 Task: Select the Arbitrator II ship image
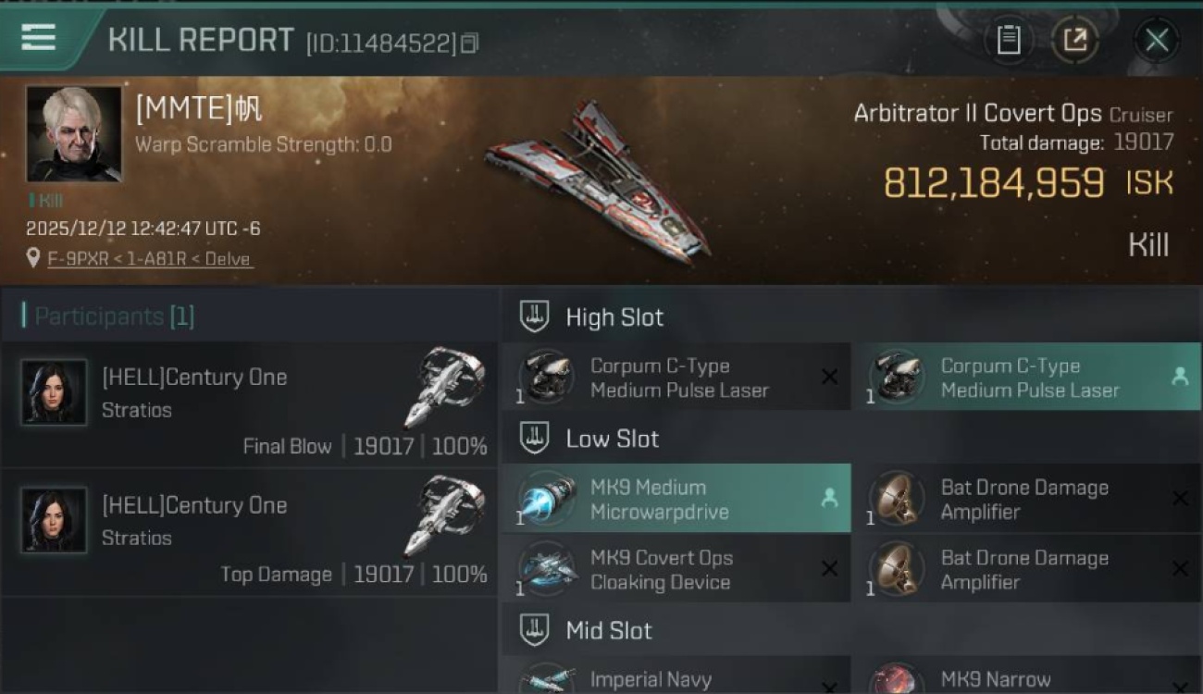(x=597, y=180)
